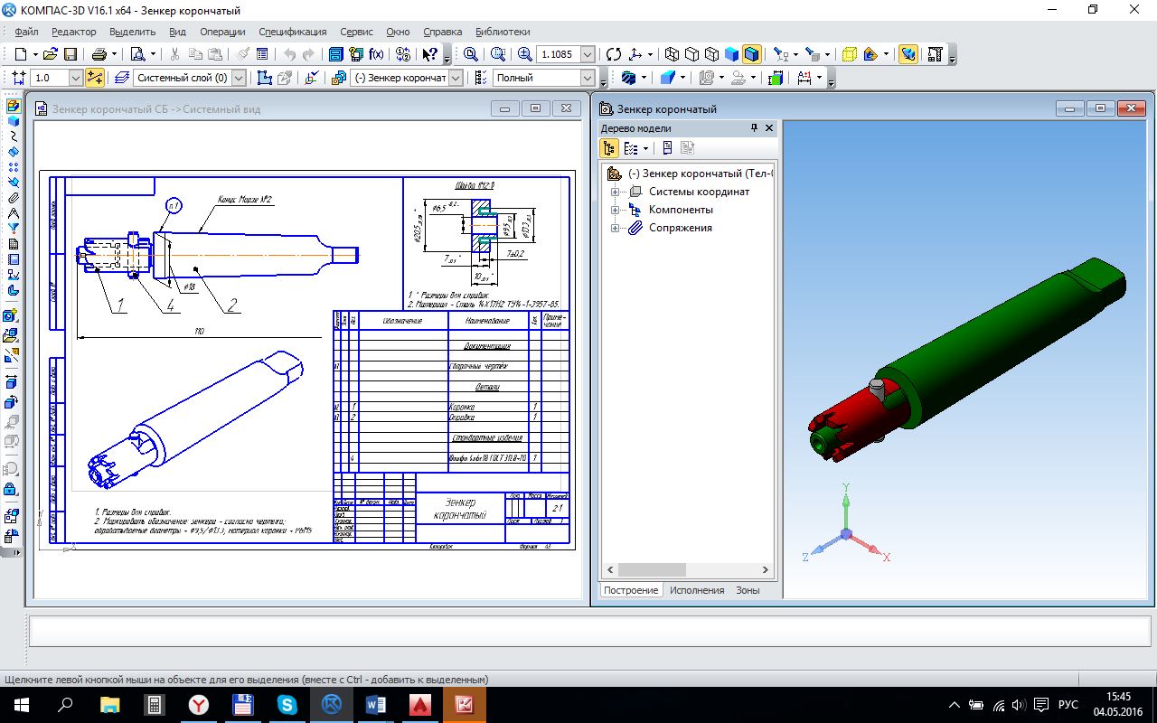Expand the Компоненты tree node

click(615, 210)
